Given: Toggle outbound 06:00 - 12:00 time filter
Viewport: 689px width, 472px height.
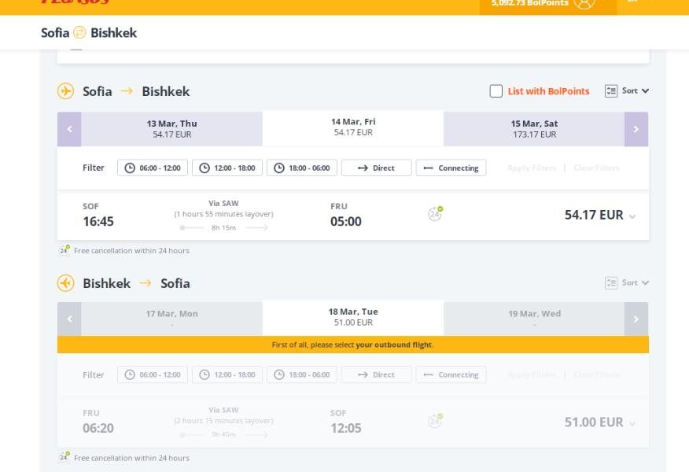Looking at the screenshot, I should tap(153, 168).
